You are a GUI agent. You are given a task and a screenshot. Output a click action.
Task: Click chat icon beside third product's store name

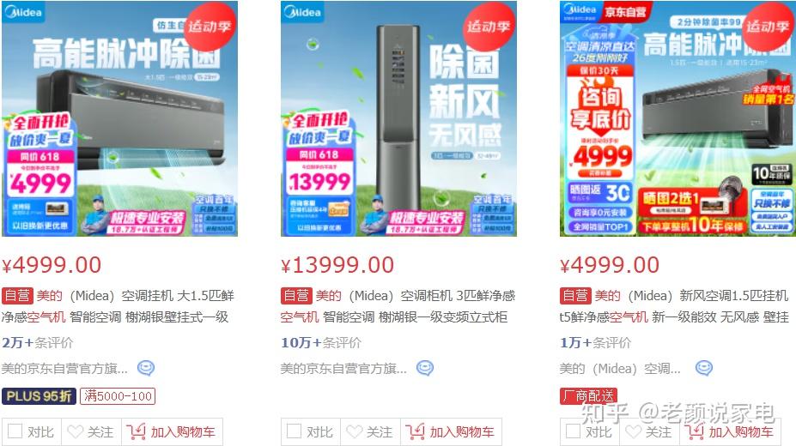(703, 368)
